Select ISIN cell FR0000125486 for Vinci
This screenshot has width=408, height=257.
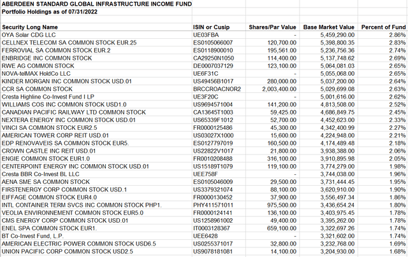(212, 128)
